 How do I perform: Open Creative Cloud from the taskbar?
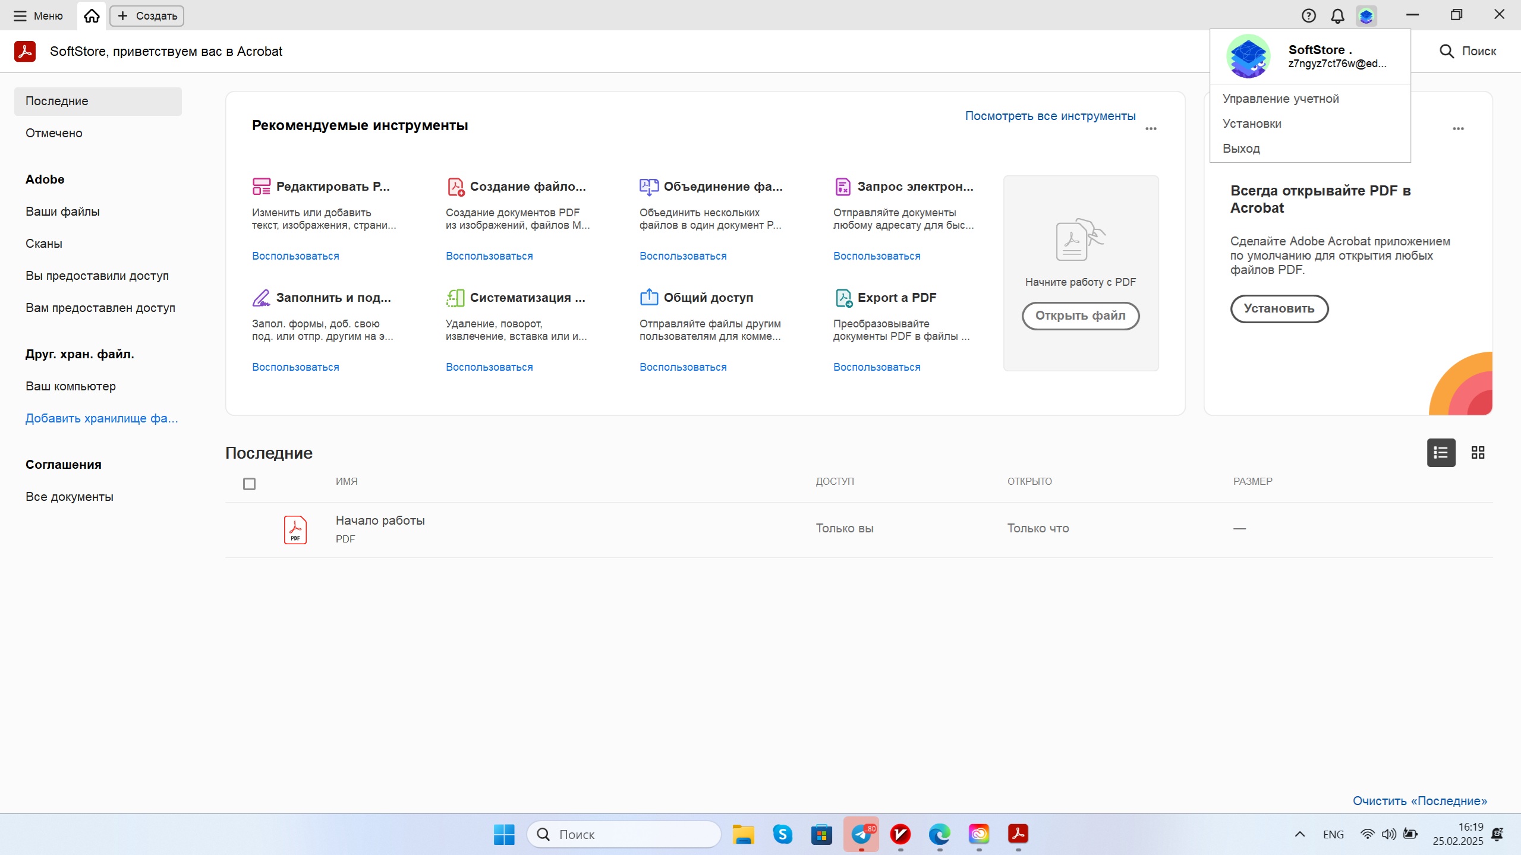(x=979, y=834)
